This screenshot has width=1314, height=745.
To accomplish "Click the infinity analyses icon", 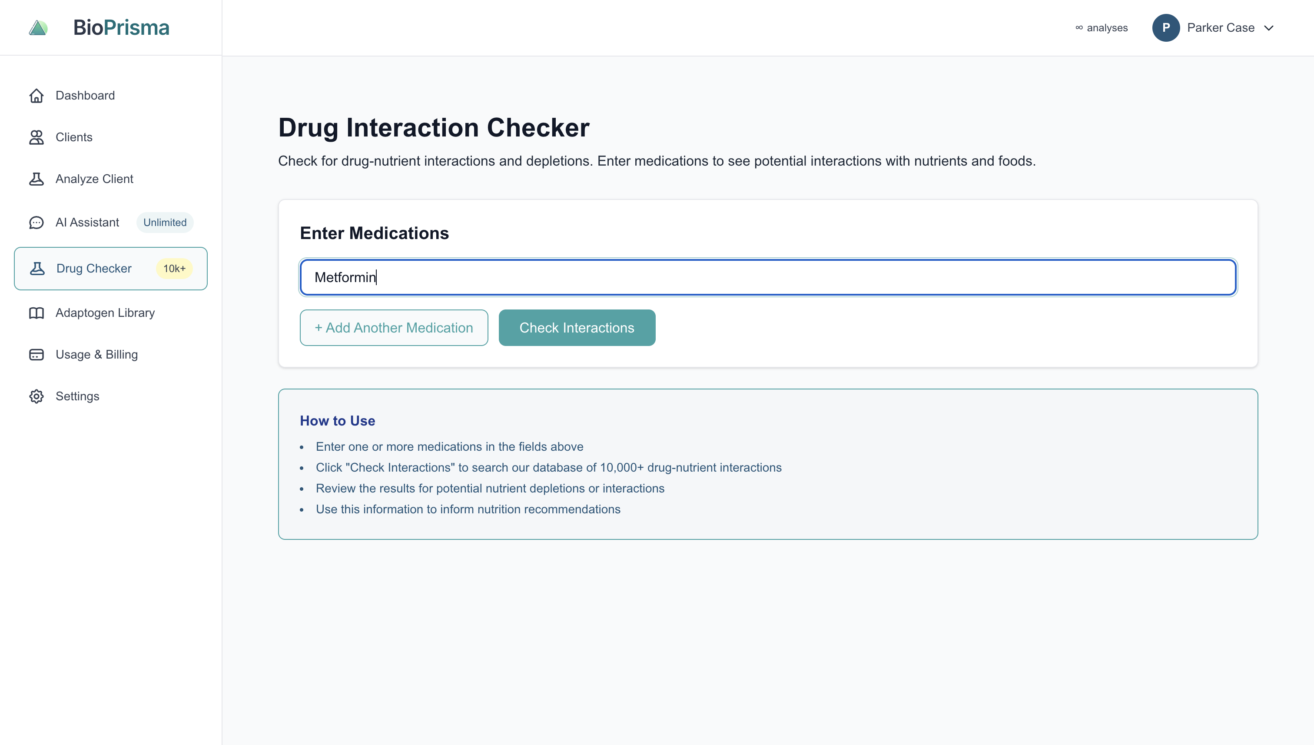I will tap(1079, 28).
